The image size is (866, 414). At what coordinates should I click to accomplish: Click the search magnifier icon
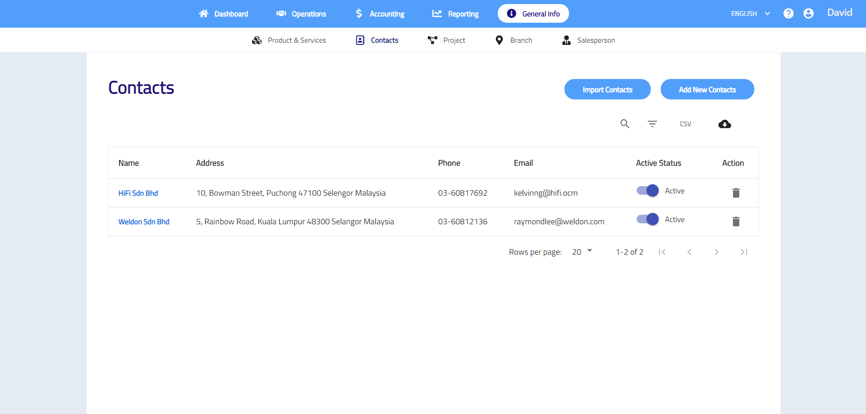coord(625,124)
